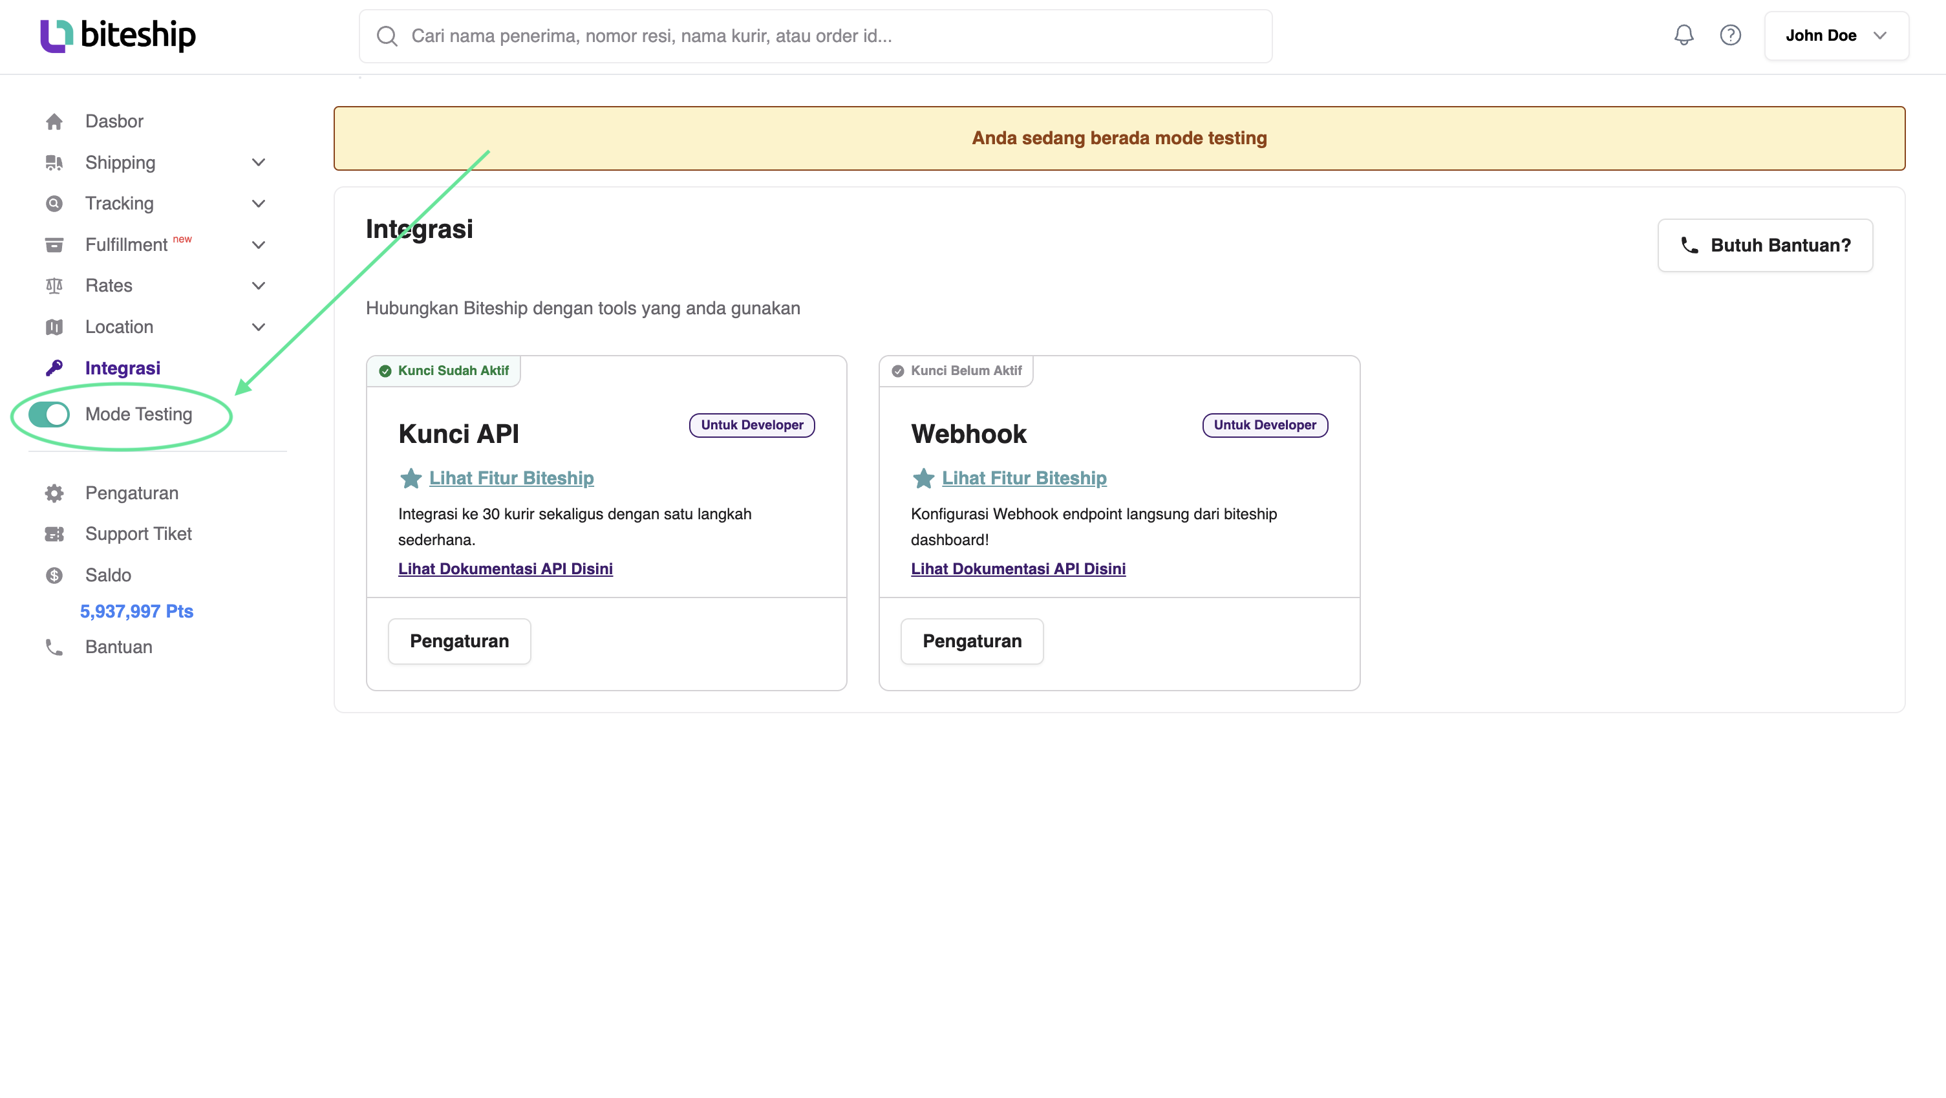Open the help question mark icon
The width and height of the screenshot is (1946, 1098).
[1730, 35]
